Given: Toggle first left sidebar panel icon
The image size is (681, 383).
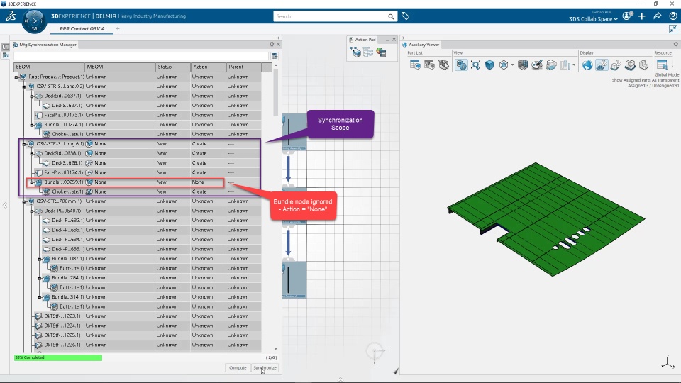Looking at the screenshot, I should point(5,47).
